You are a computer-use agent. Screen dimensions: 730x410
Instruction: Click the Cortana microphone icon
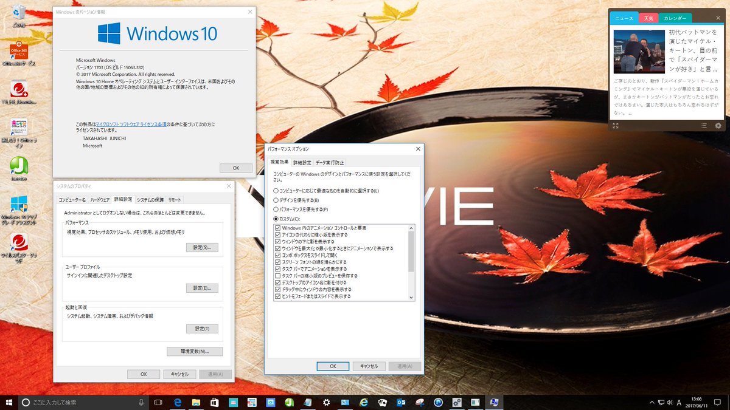pyautogui.click(x=141, y=402)
